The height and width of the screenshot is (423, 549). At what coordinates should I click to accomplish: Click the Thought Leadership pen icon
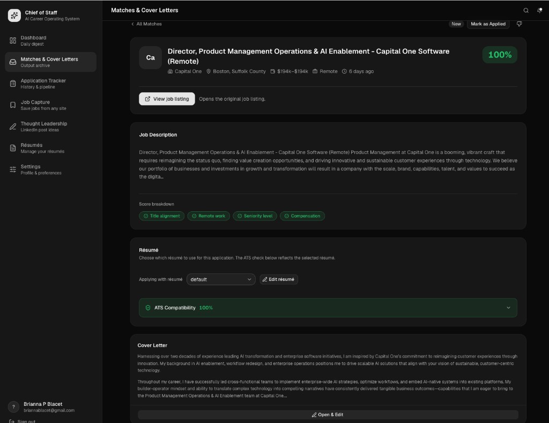click(x=13, y=127)
